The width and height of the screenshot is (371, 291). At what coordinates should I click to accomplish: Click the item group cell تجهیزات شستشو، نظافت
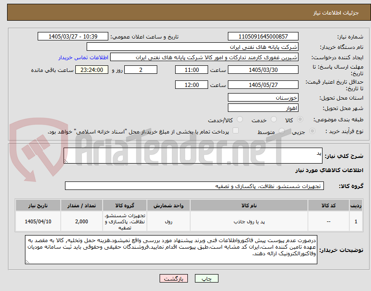point(125,221)
